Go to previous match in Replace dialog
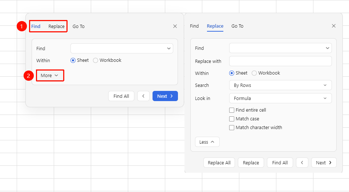 pos(302,163)
